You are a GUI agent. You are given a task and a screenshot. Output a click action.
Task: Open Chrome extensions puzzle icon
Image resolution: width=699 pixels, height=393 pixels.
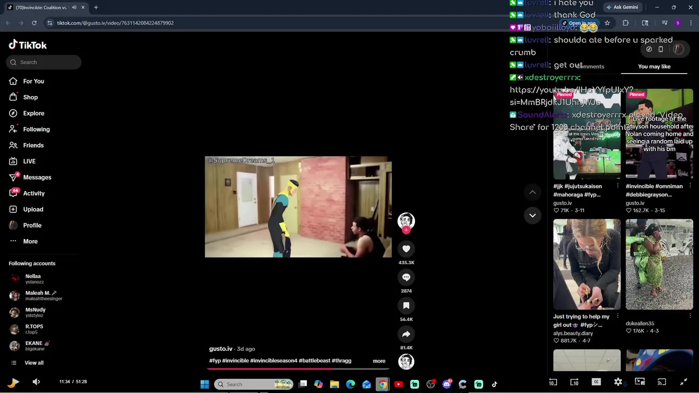pos(626,23)
